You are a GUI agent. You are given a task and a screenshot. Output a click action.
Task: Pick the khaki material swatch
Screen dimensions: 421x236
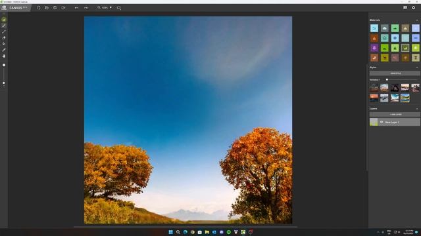[x=416, y=58]
